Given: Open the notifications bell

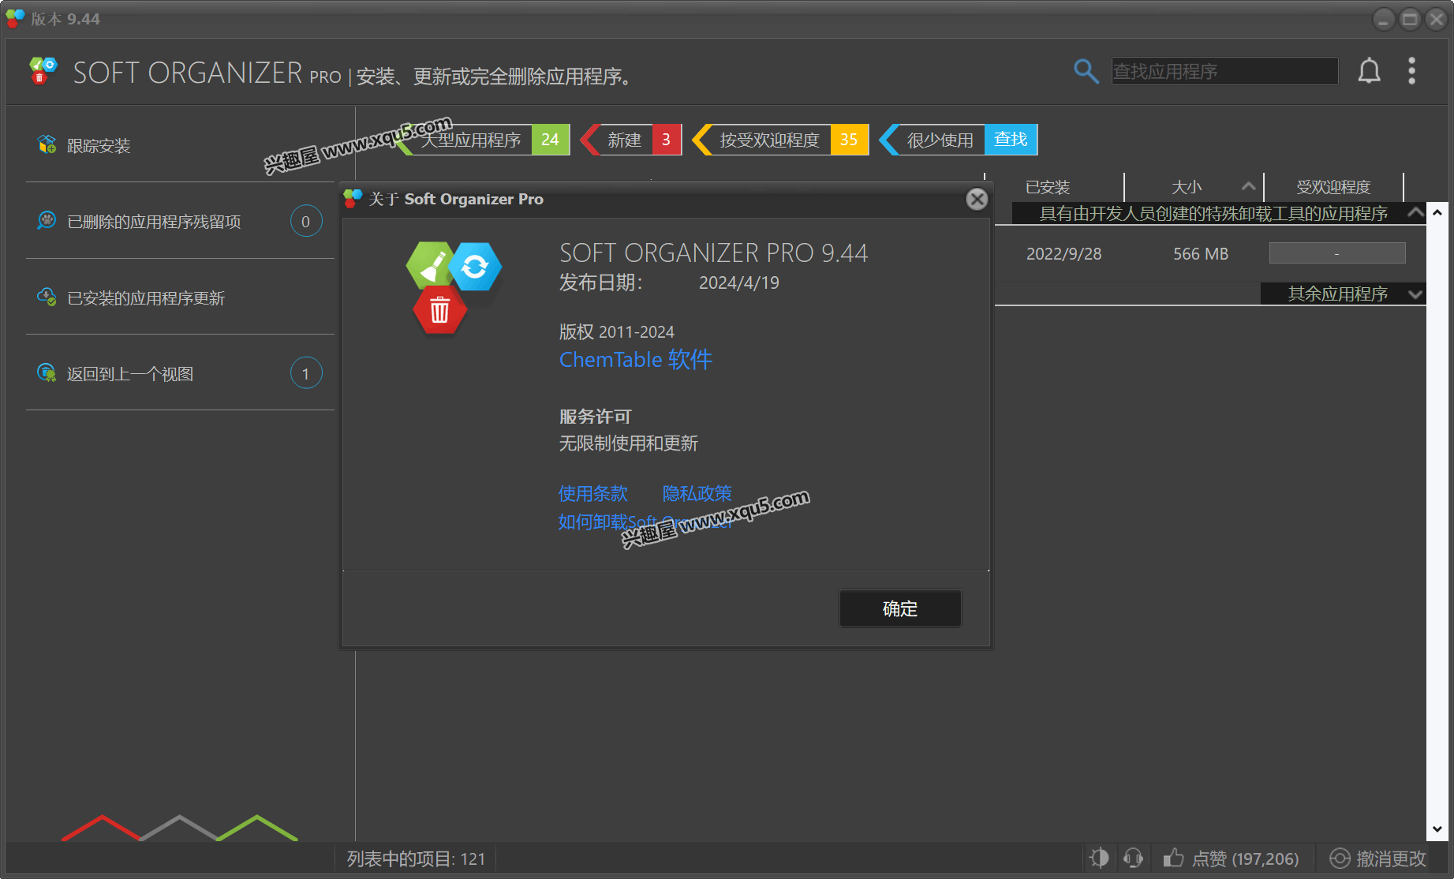Looking at the screenshot, I should (1369, 71).
